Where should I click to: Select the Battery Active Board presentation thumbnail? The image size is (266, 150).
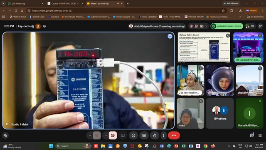click(x=204, y=47)
